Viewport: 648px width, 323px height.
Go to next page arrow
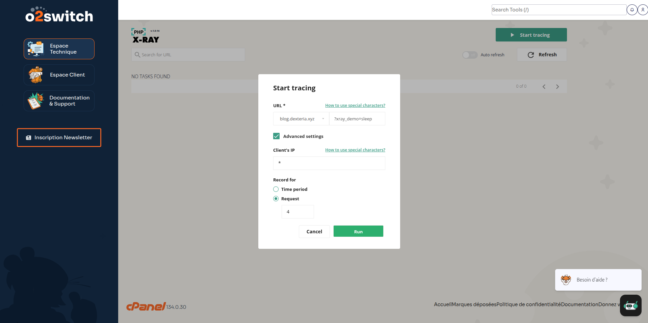(558, 87)
